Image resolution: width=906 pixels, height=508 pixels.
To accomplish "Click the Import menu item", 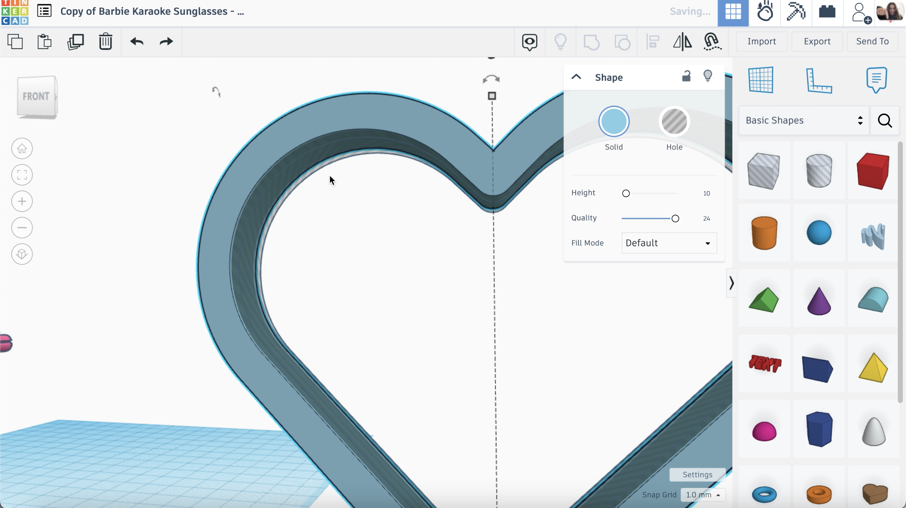I will coord(762,41).
